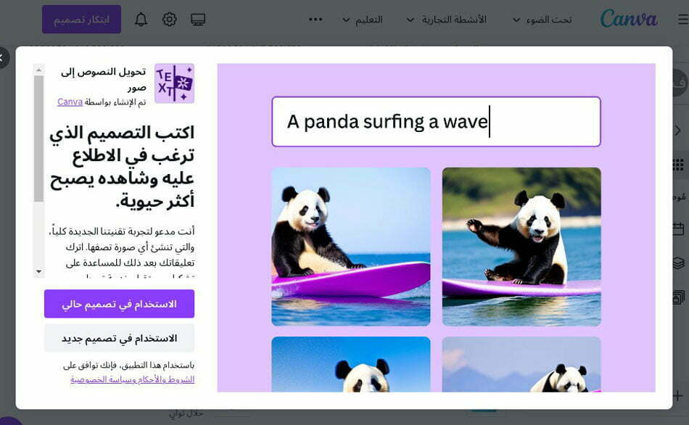689x425 pixels.
Task: Click the description panel scrollbar thumb
Action: point(38,139)
